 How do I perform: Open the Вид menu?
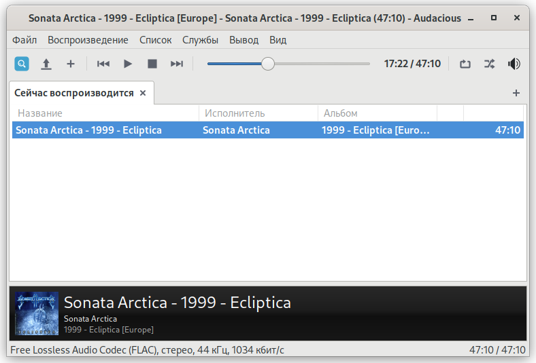pos(278,40)
